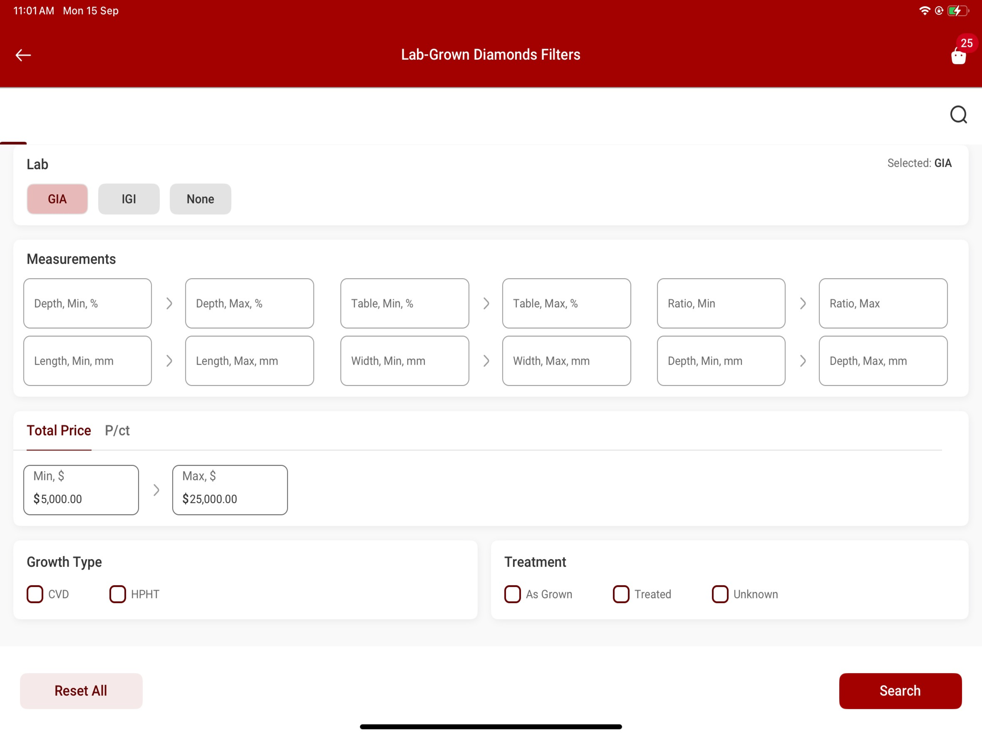Click chevron between price Min and Max
Screen dimensions: 982x736
click(x=156, y=489)
